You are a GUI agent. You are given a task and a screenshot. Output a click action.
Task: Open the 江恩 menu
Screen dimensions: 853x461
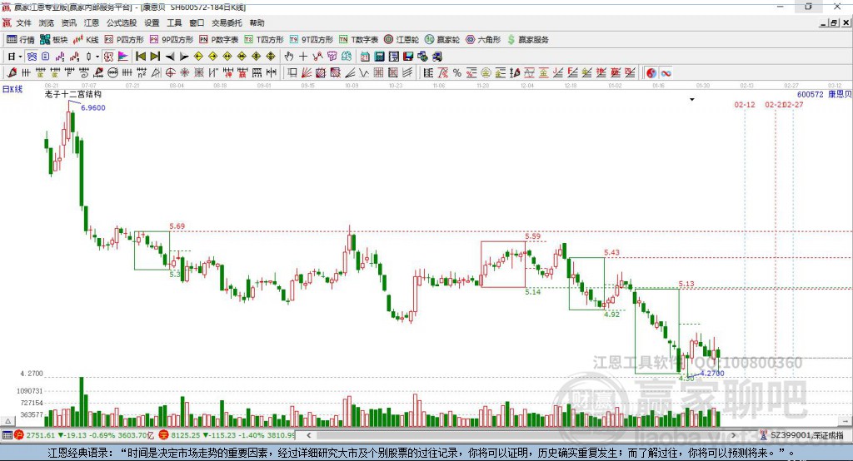91,23
